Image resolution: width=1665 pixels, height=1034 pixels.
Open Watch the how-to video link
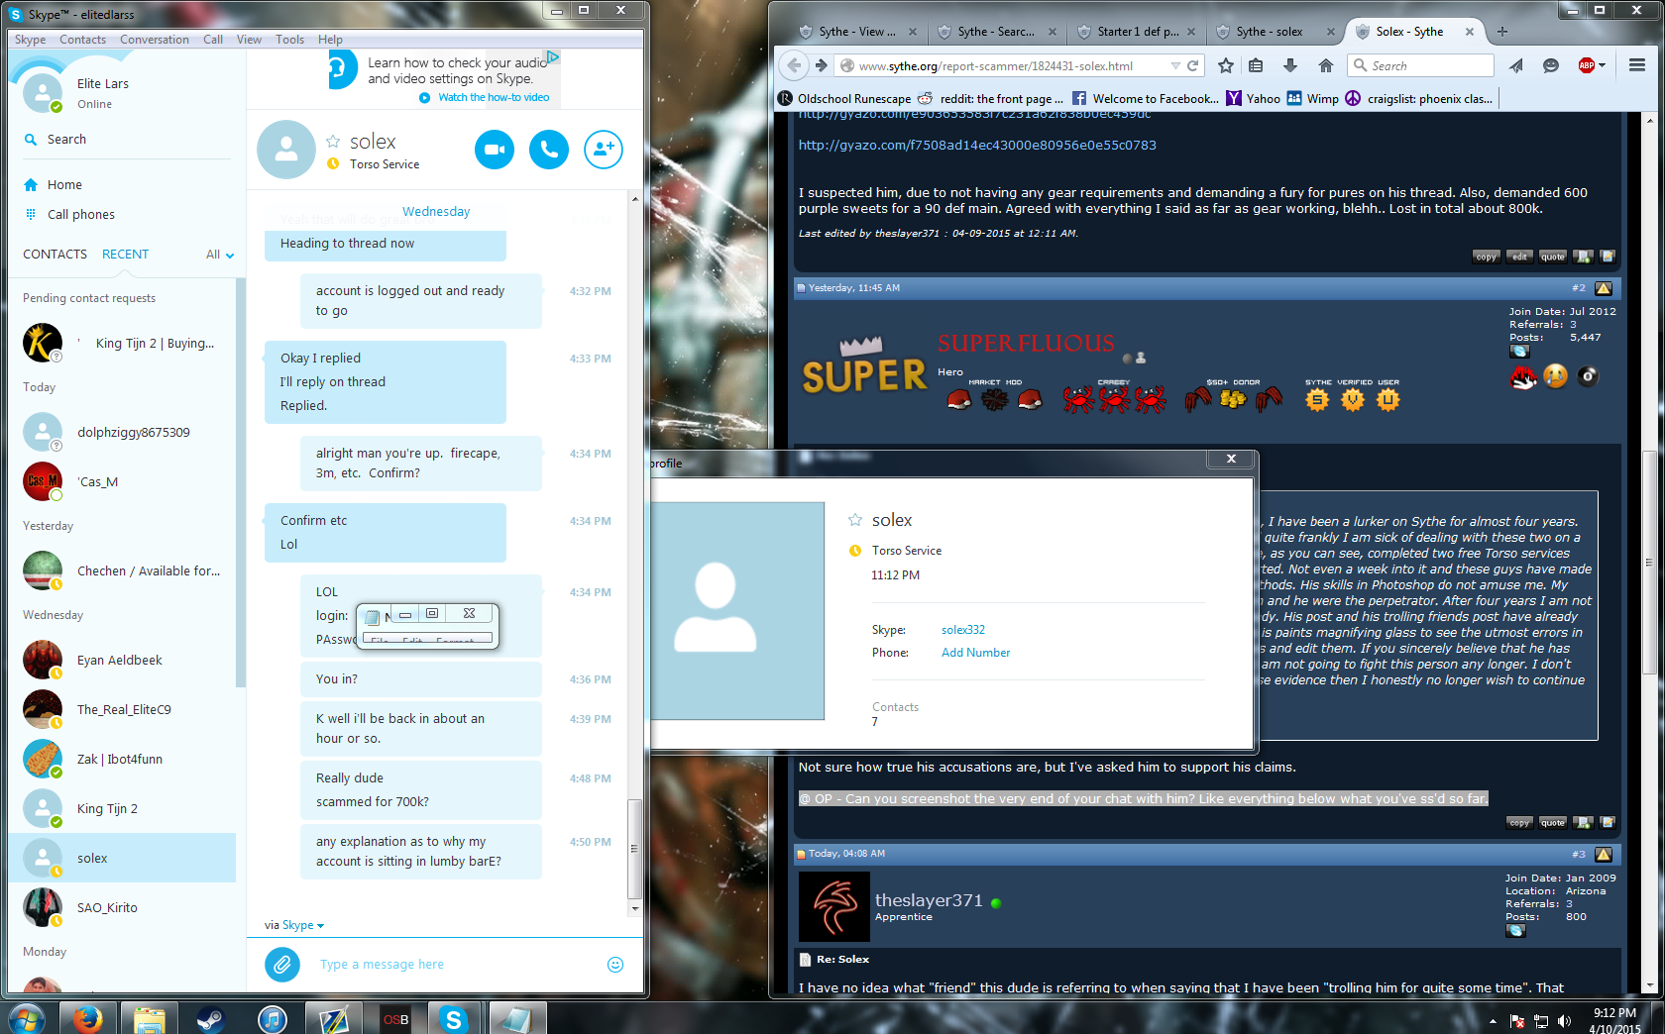click(x=494, y=97)
